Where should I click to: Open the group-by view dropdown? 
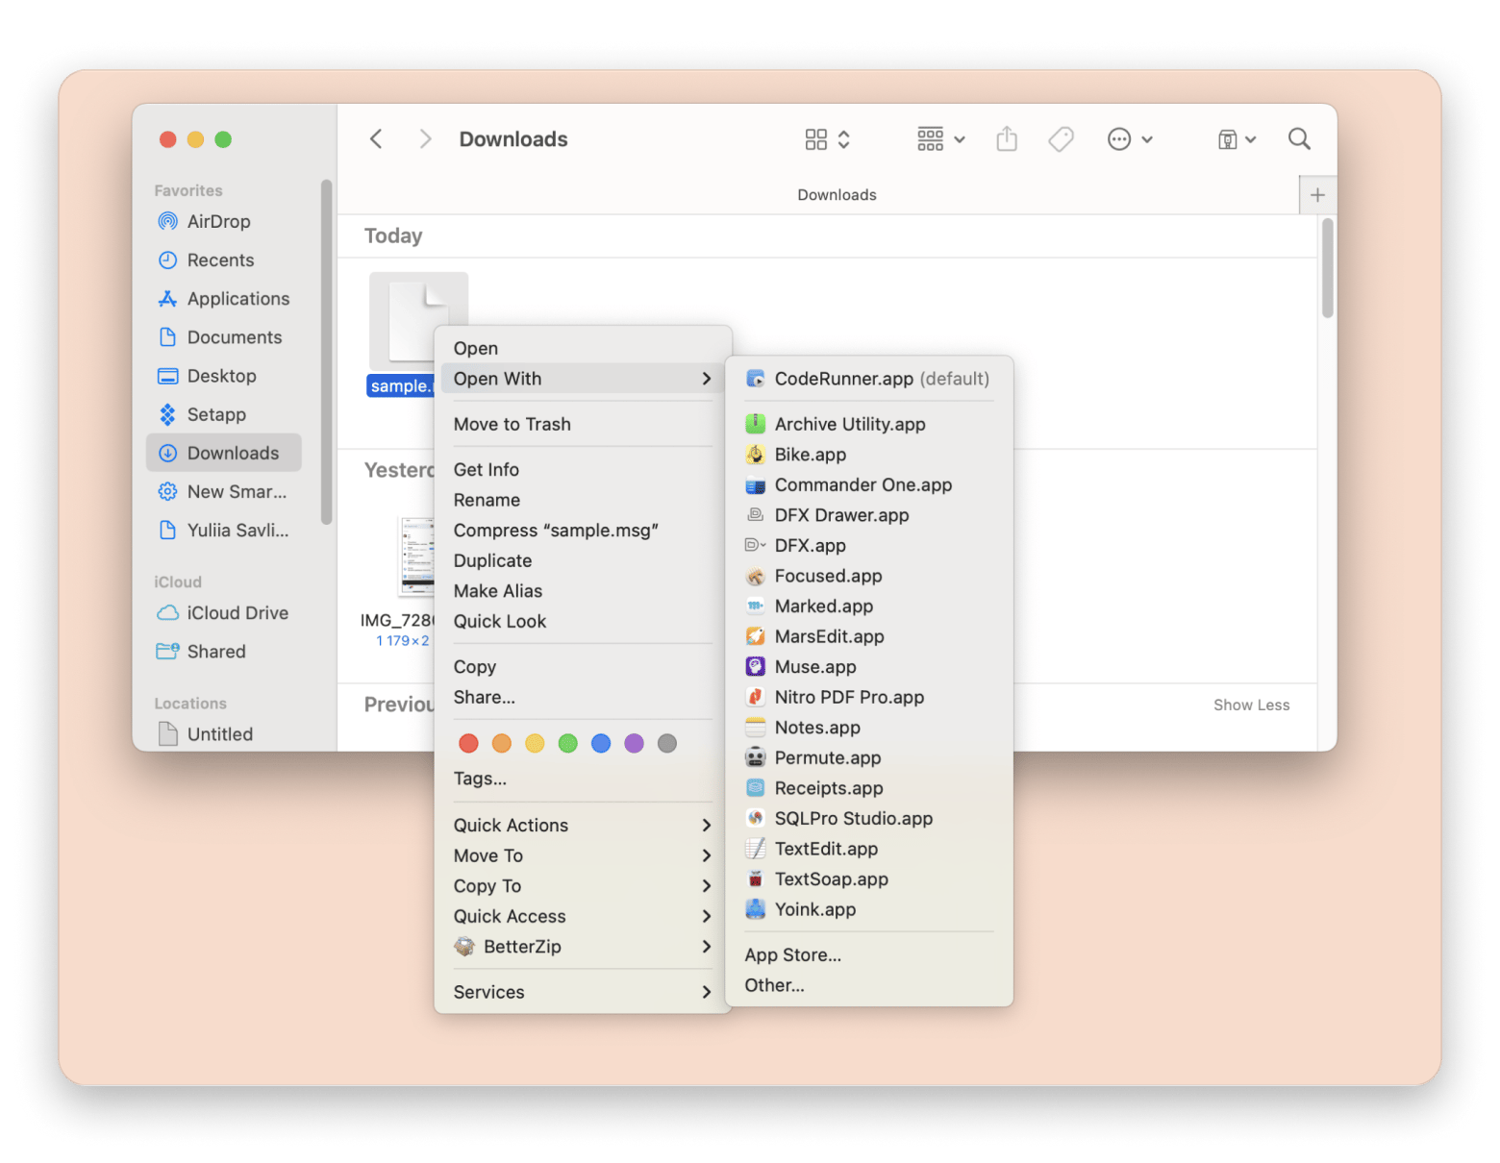940,139
